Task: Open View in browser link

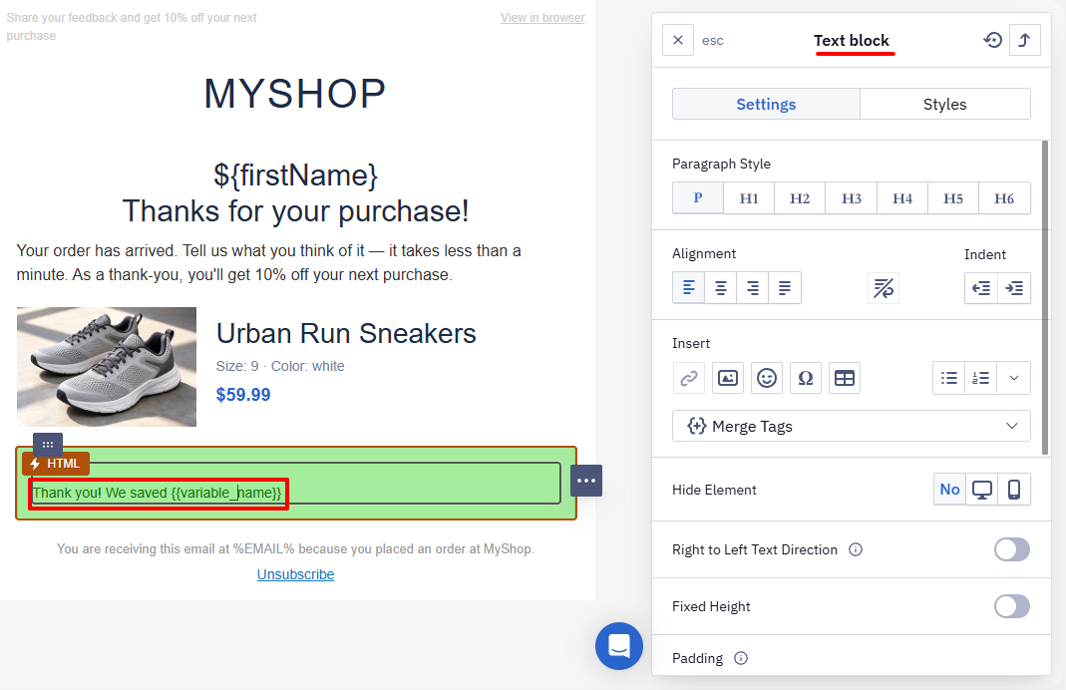Action: 542,18
